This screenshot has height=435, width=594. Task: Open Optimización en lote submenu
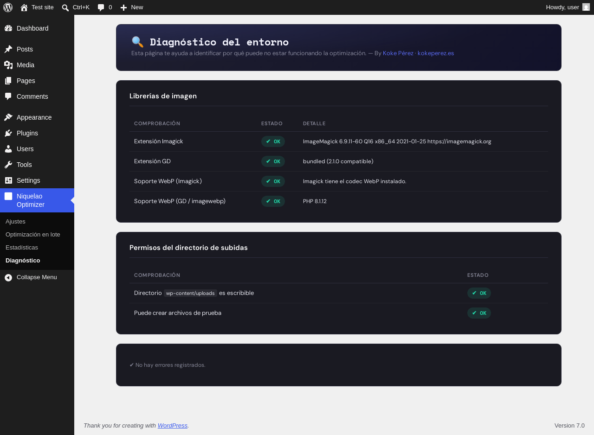coord(33,235)
